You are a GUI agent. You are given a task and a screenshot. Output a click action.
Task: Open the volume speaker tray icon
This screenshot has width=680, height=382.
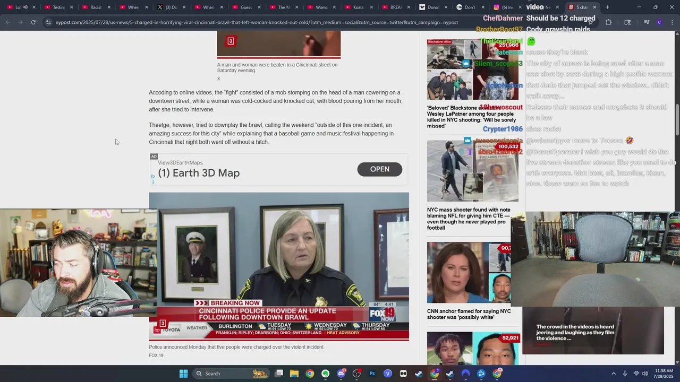[645, 374]
